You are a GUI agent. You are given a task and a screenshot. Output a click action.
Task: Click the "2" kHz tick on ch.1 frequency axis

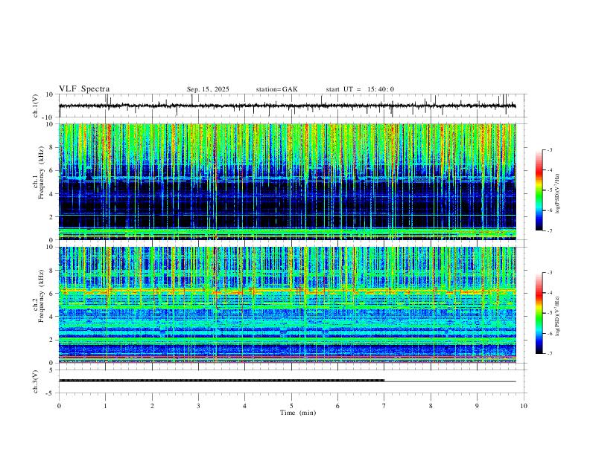point(52,217)
